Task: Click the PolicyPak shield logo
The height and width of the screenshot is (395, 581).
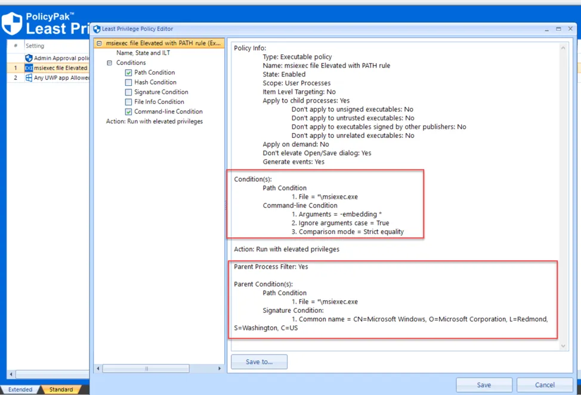Action: click(12, 23)
